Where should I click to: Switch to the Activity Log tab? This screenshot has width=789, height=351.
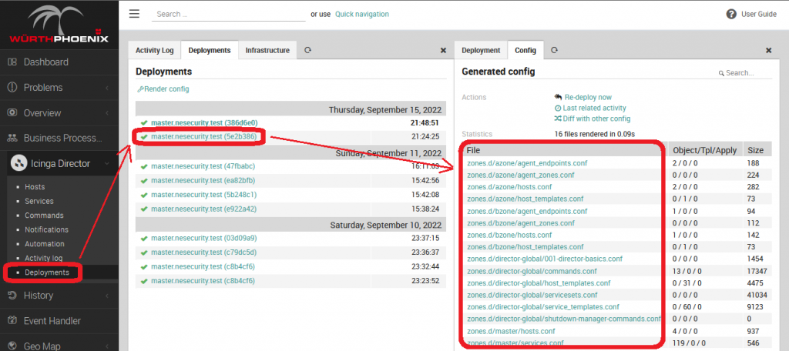tap(154, 50)
